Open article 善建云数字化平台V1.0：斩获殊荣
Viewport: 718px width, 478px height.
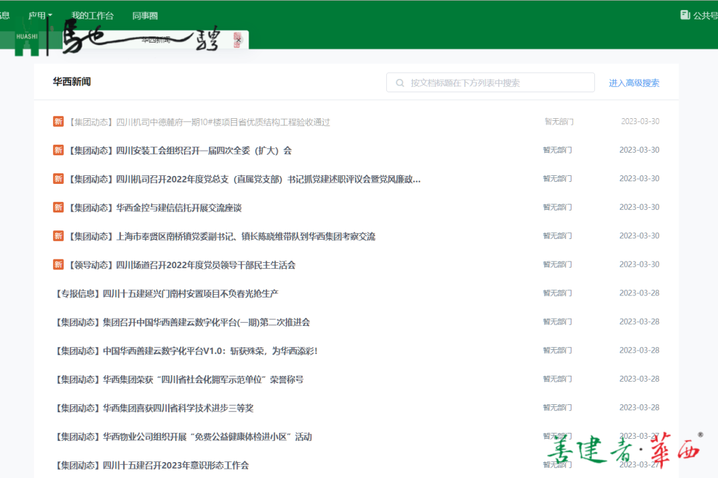click(x=185, y=351)
